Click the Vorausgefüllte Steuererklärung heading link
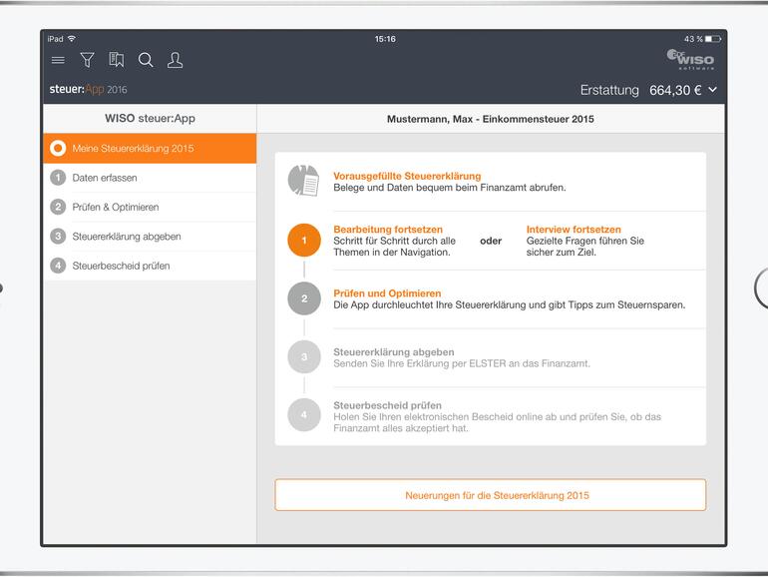The width and height of the screenshot is (768, 577). coord(407,176)
